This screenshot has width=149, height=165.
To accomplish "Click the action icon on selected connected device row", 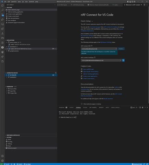I will [53, 75].
